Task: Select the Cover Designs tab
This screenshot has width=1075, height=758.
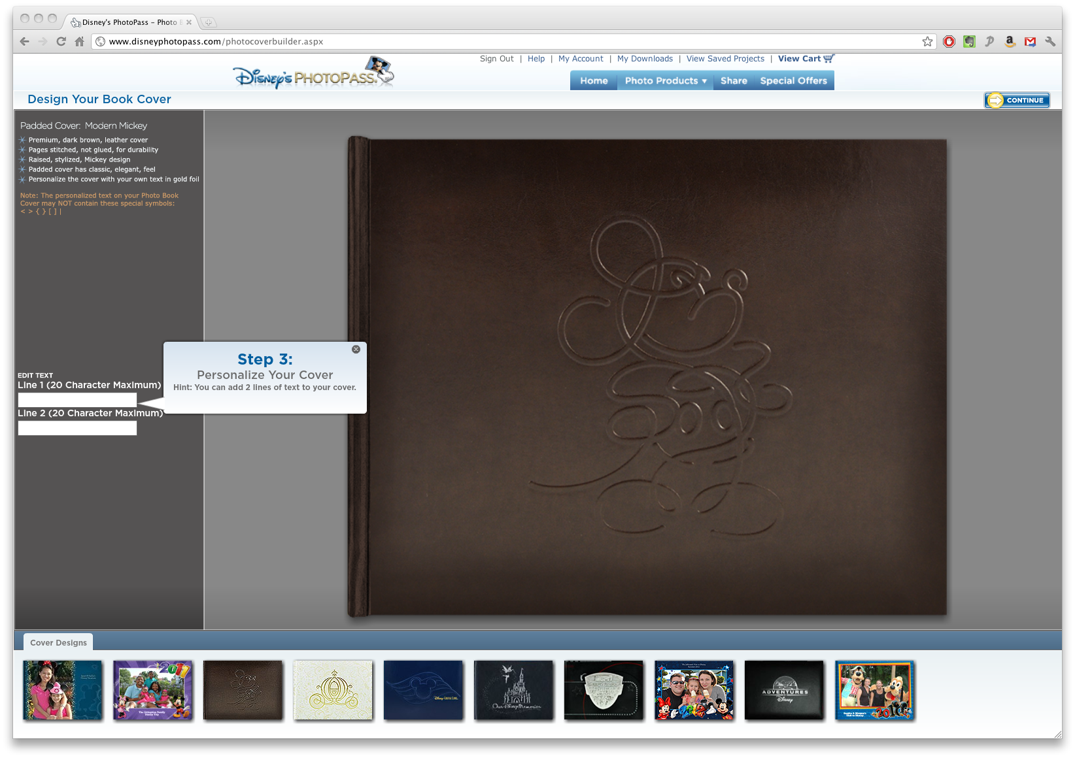Action: [x=58, y=642]
